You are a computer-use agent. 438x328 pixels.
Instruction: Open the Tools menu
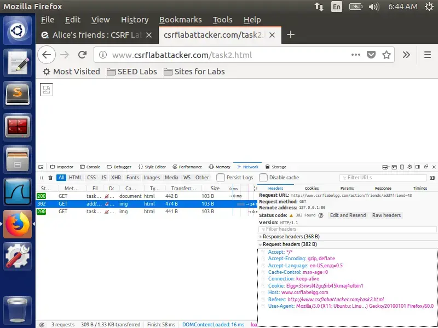coord(222,20)
